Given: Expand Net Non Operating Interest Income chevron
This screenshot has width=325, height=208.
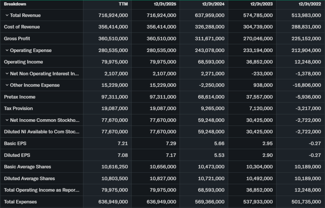Looking at the screenshot, I should pos(7,74).
